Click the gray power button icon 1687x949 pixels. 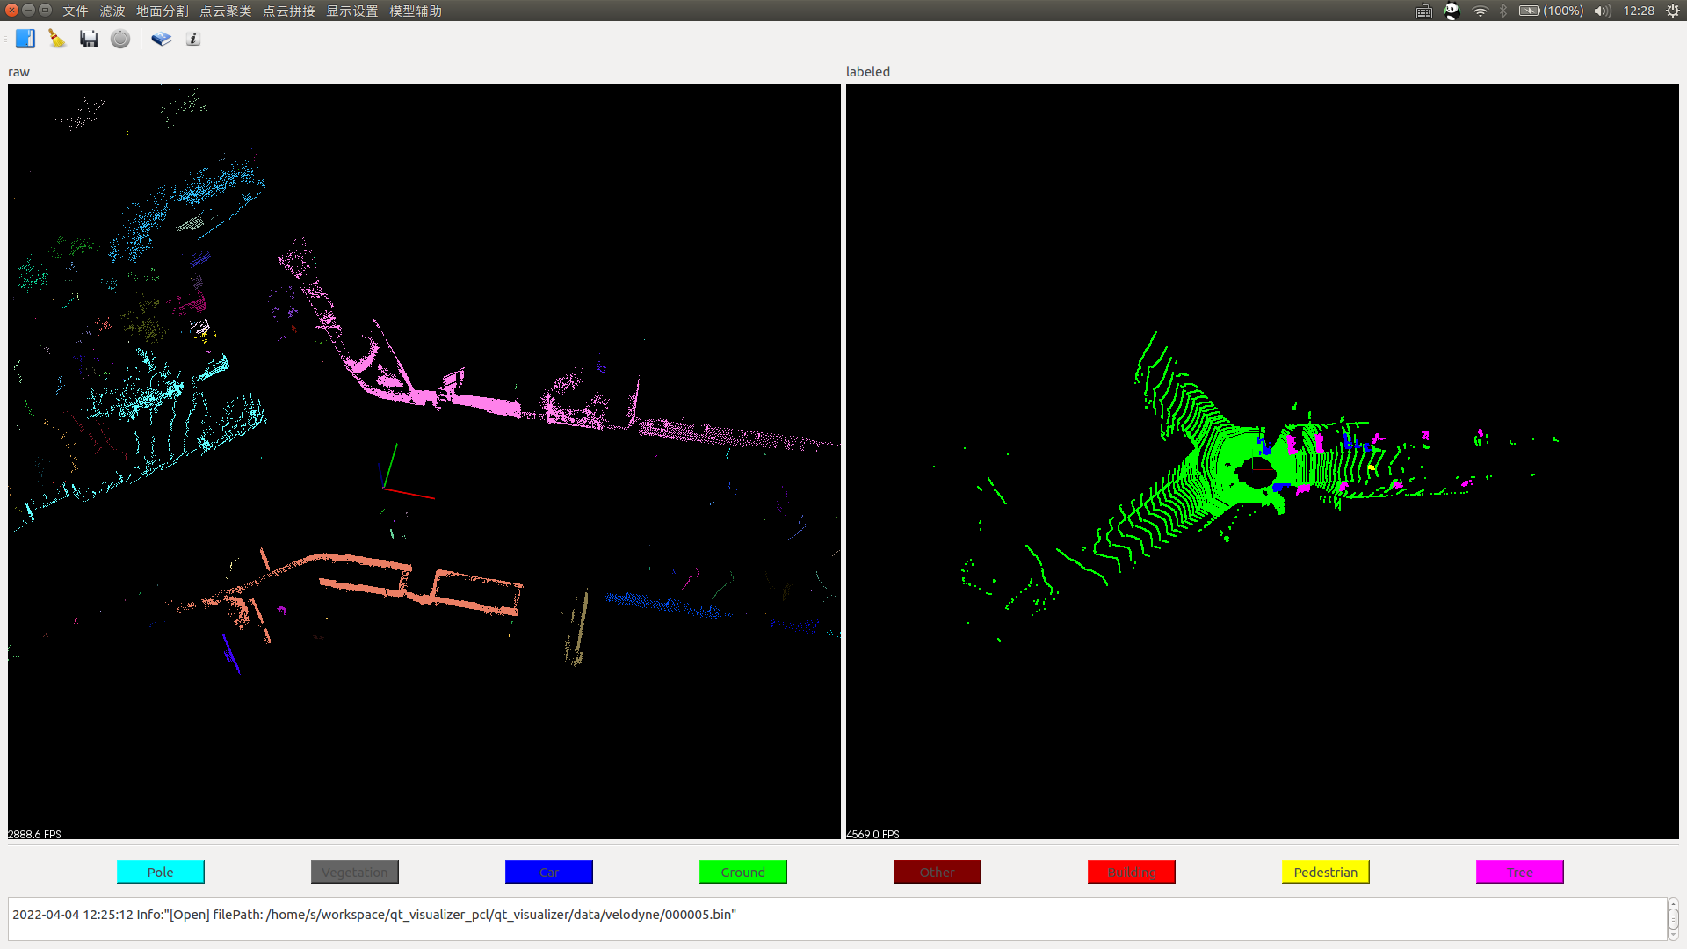pyautogui.click(x=120, y=39)
